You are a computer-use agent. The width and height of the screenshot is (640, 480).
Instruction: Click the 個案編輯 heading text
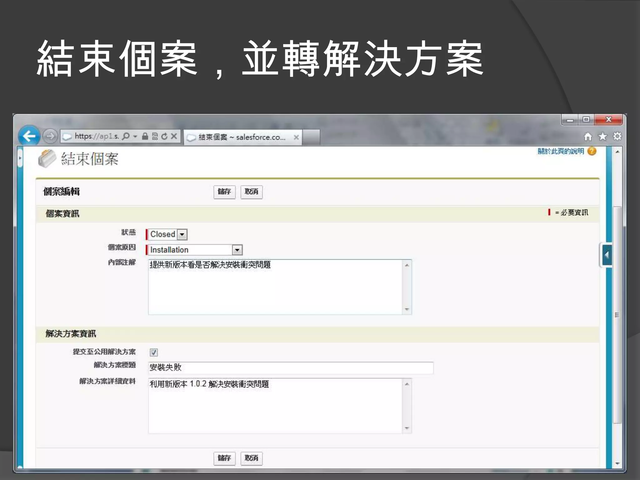(x=62, y=192)
